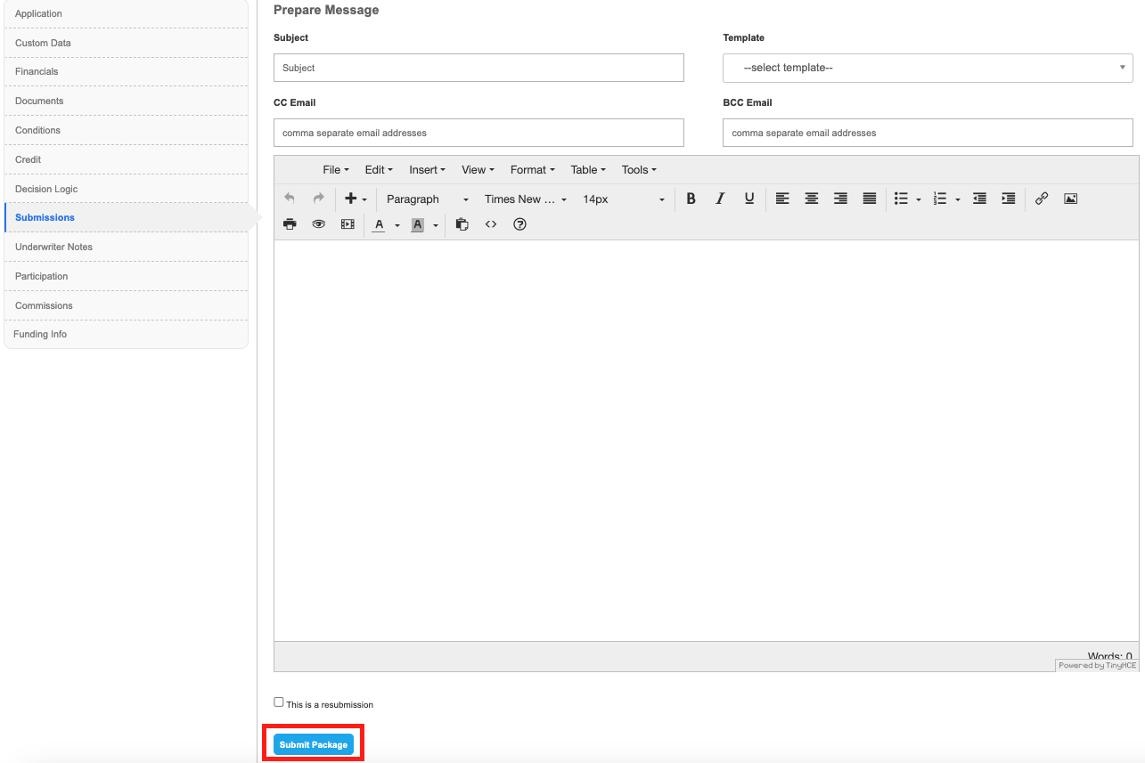This screenshot has width=1145, height=763.
Task: Click the Submit Package button
Action: tap(314, 744)
